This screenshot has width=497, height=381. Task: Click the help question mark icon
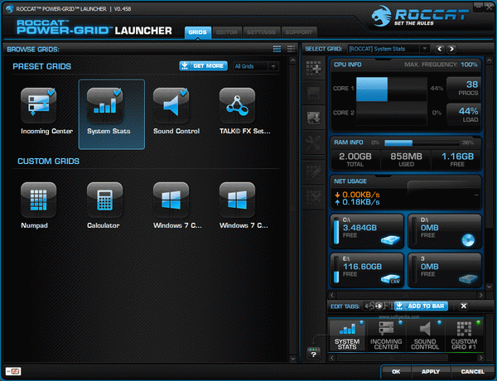313,354
